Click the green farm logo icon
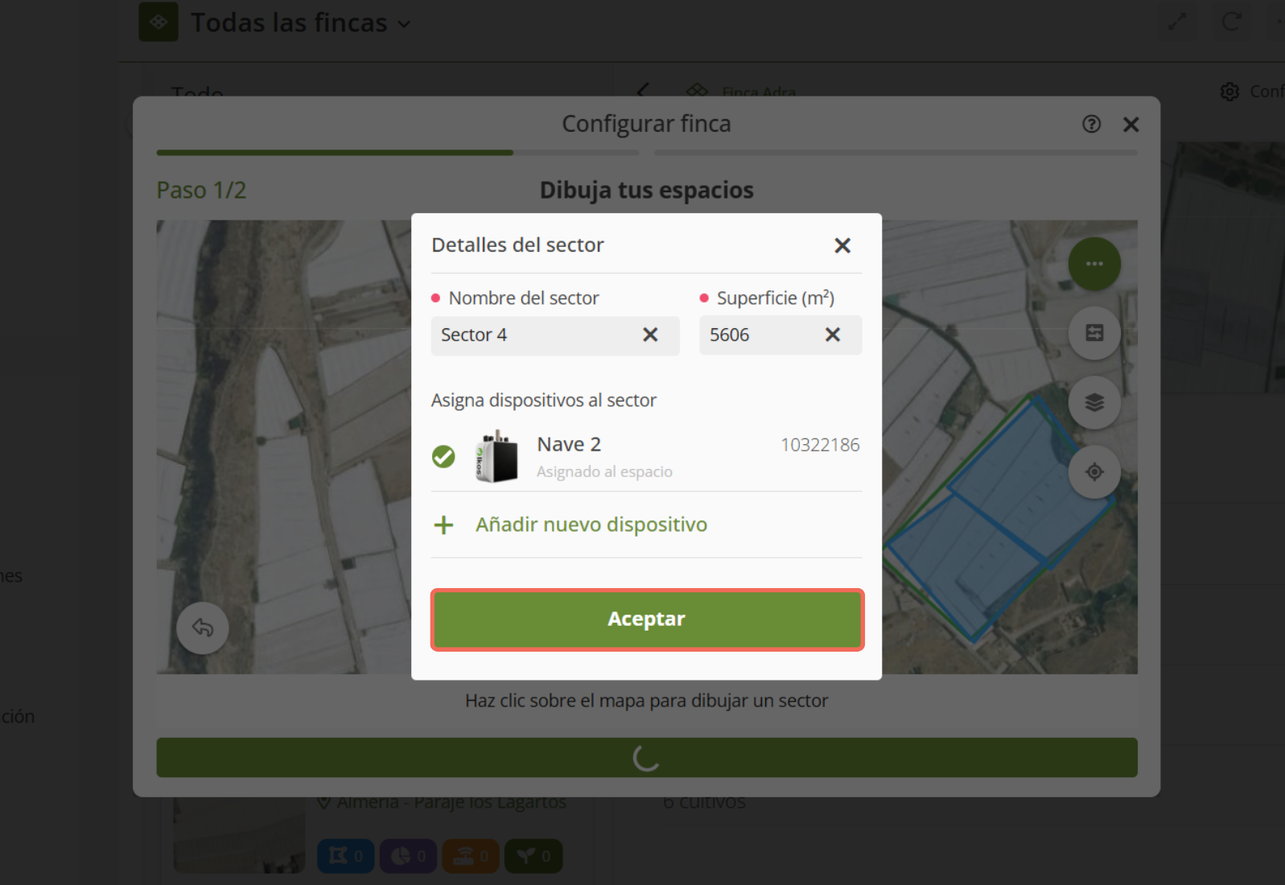This screenshot has width=1285, height=885. click(159, 22)
